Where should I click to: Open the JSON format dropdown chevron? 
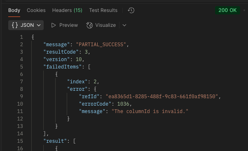[x=39, y=25]
